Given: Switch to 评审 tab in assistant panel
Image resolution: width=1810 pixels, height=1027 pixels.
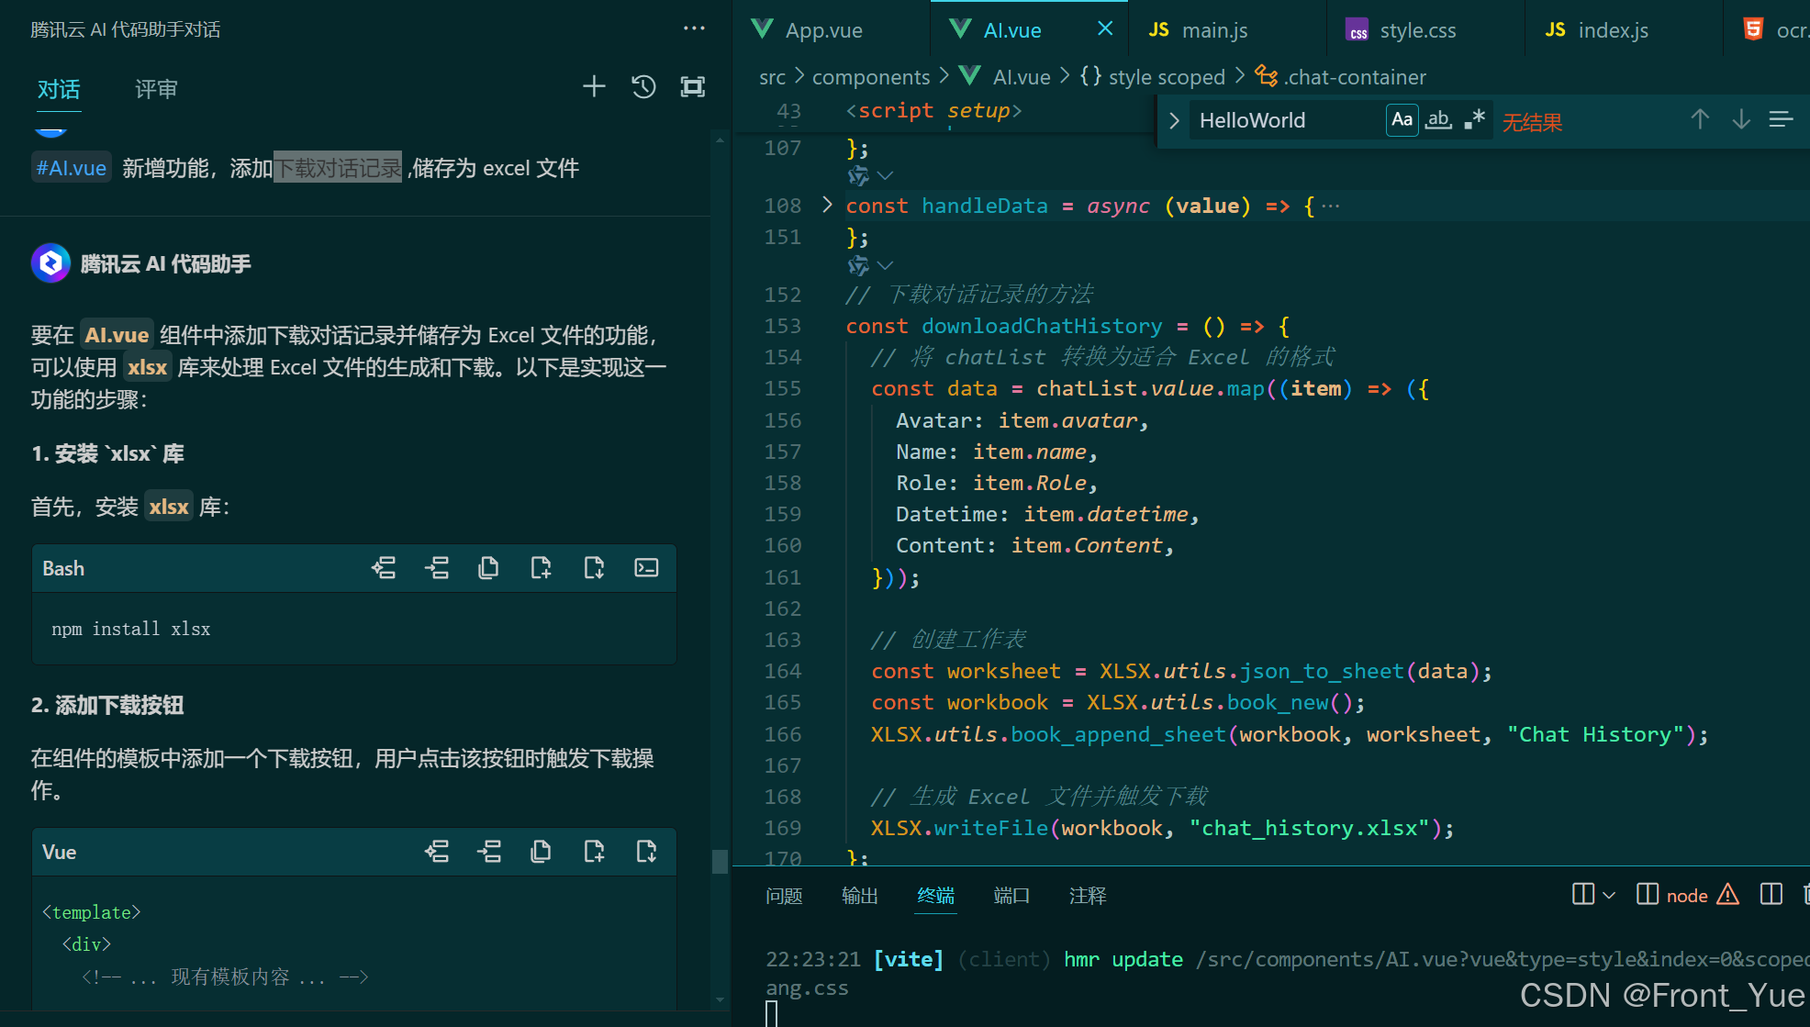Looking at the screenshot, I should click(156, 89).
